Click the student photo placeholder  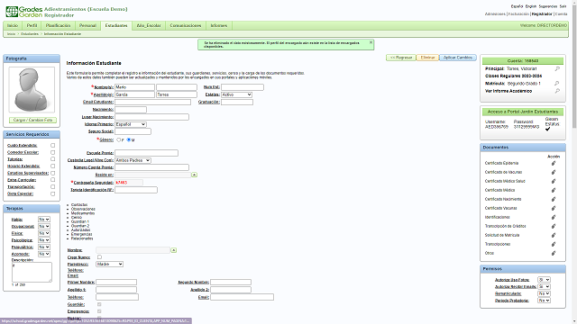(32, 90)
